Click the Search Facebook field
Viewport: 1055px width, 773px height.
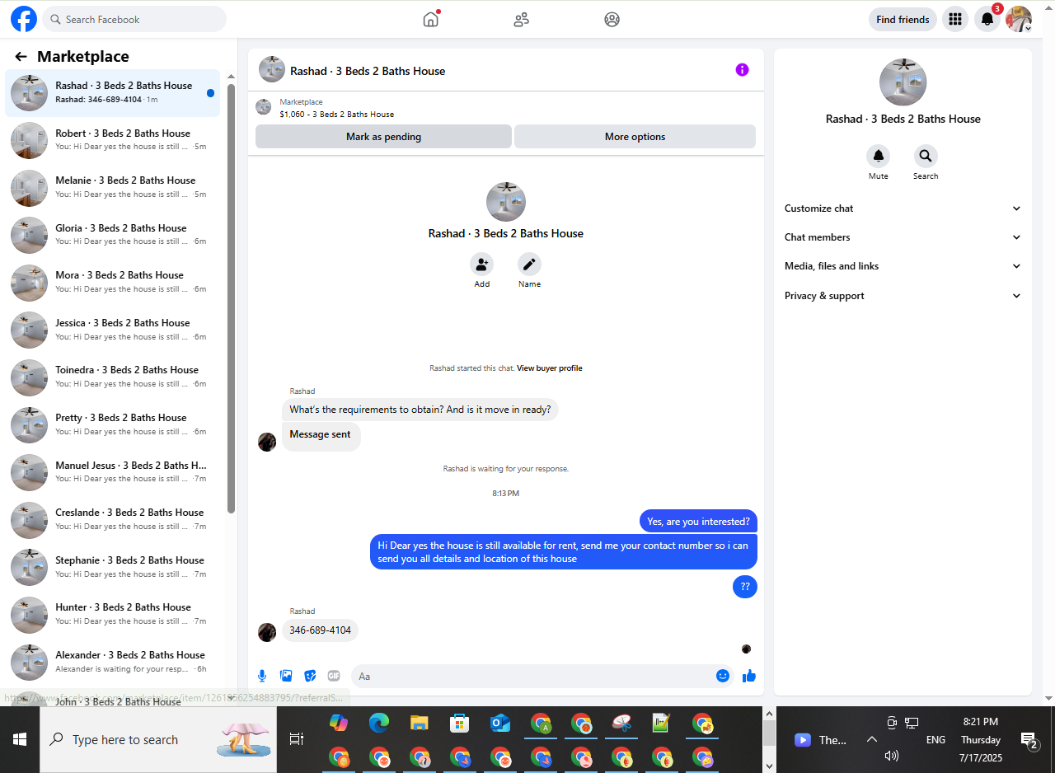coord(134,19)
